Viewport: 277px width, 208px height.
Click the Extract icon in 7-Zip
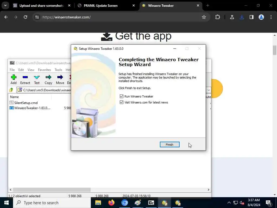[x=25, y=79]
